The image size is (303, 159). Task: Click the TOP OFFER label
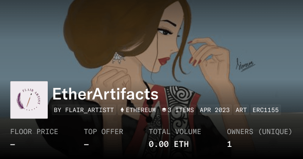(103, 132)
